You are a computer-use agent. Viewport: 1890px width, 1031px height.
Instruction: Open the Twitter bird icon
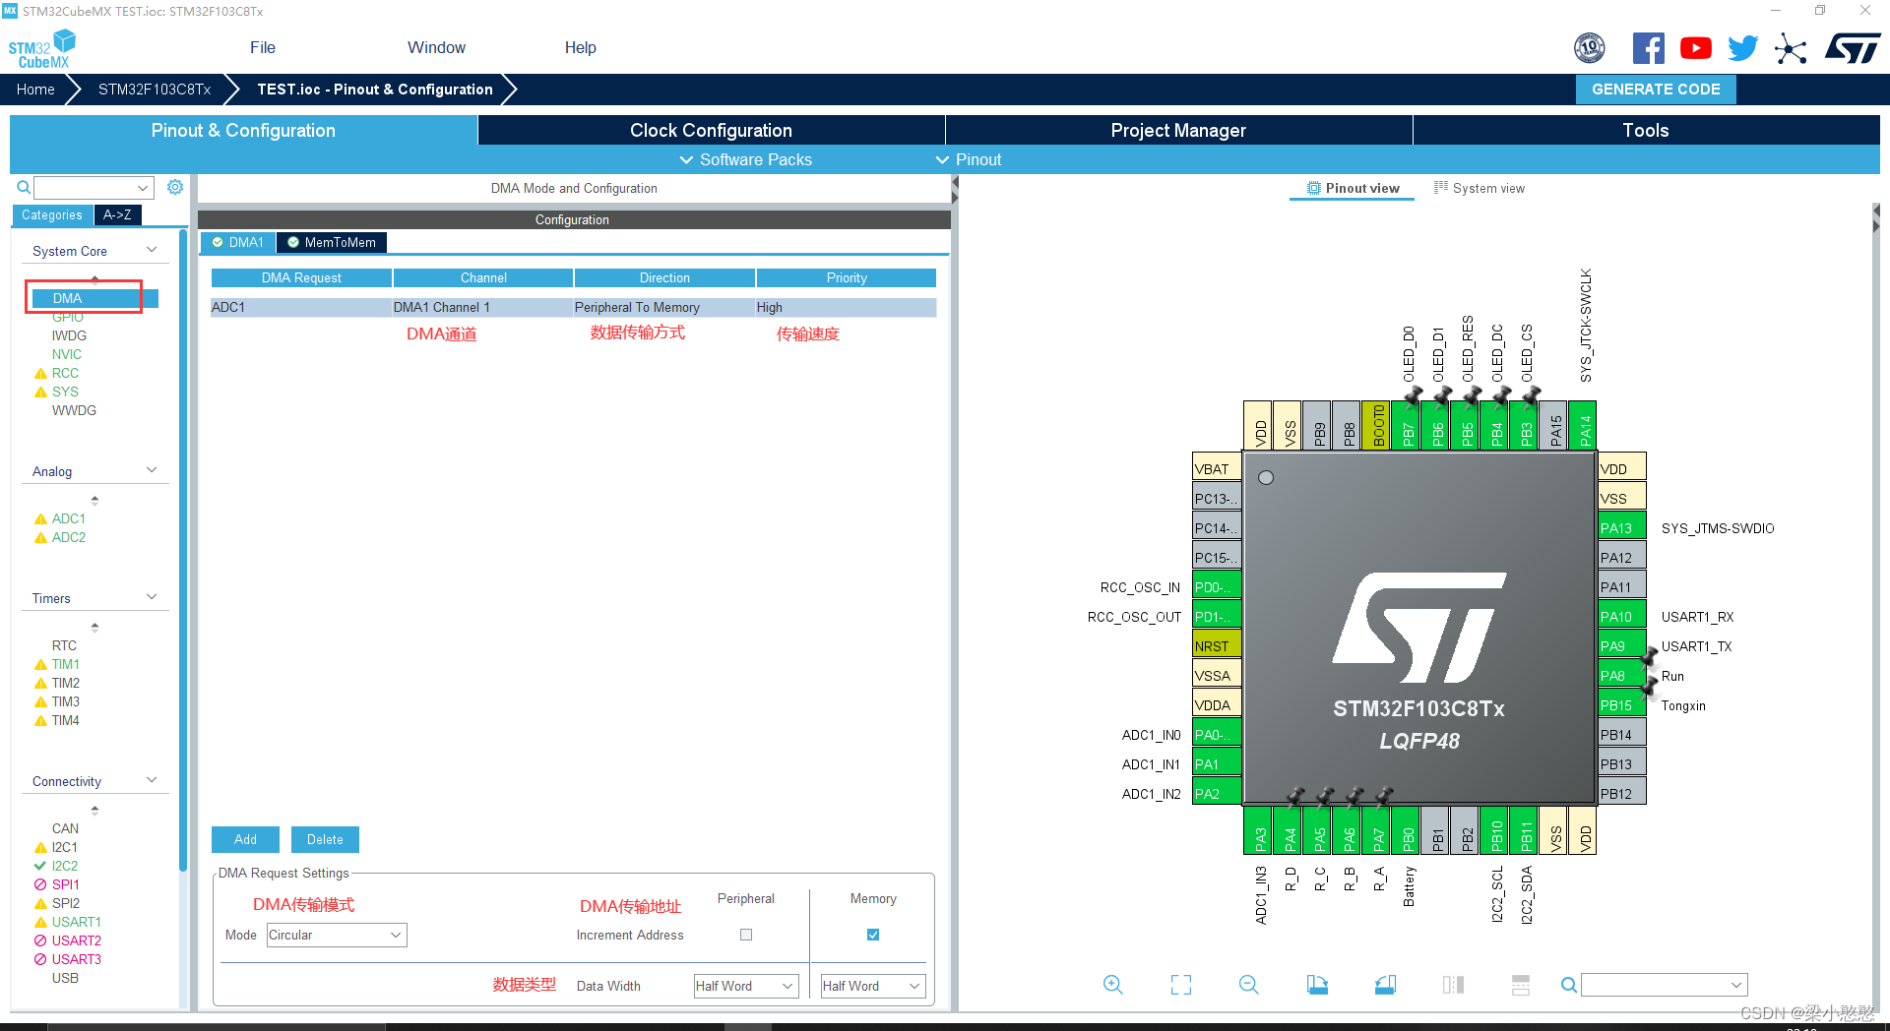[1742, 47]
